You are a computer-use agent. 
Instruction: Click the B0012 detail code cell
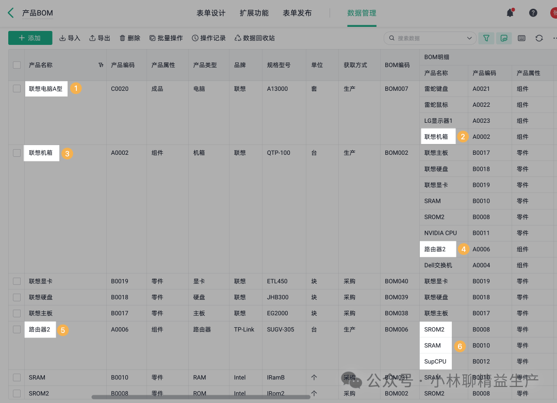(x=481, y=361)
